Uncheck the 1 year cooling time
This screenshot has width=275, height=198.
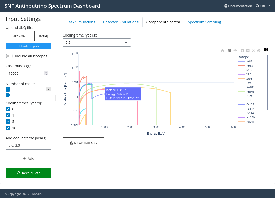pos(8,115)
